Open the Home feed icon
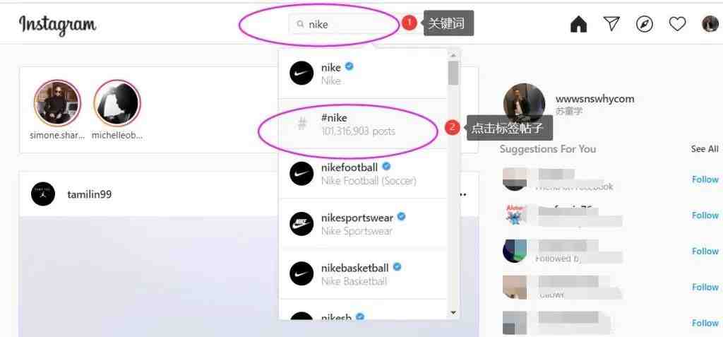Image resolution: width=723 pixels, height=337 pixels. tap(578, 24)
